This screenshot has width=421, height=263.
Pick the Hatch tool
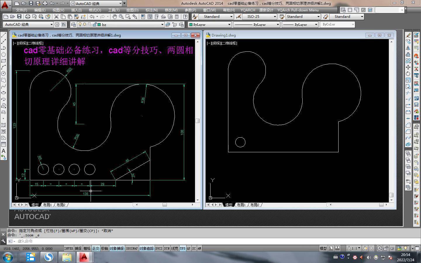4,125
